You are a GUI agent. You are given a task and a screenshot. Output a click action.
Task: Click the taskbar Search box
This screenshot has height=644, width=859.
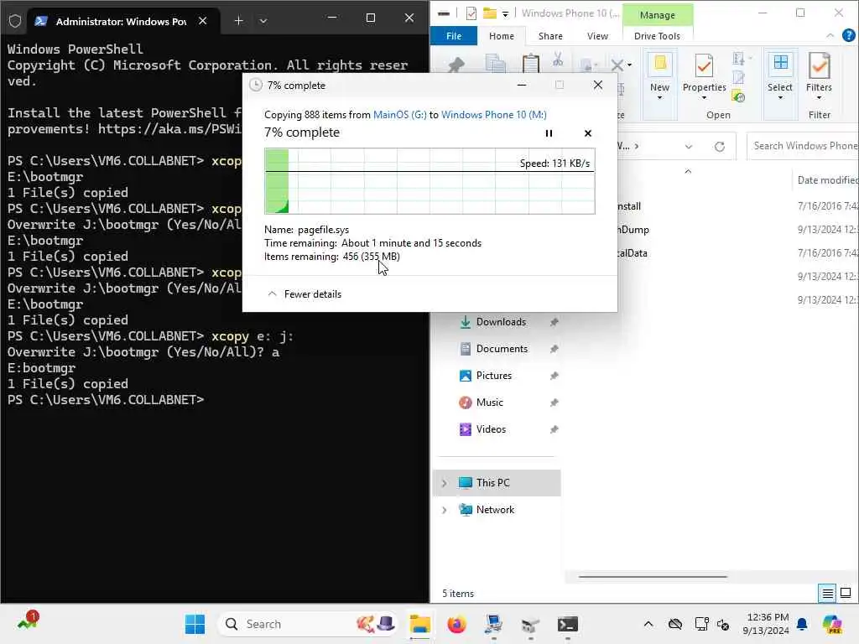point(307,624)
